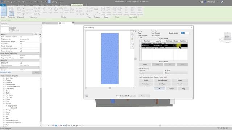Click the Wall Opening ribbon icon
This screenshot has width=232, height=130.
click(126, 11)
